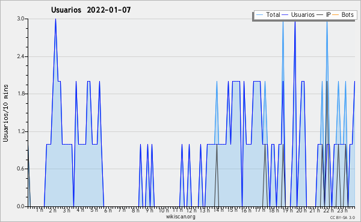Click the y-axis value 2.4

[x=20, y=56]
